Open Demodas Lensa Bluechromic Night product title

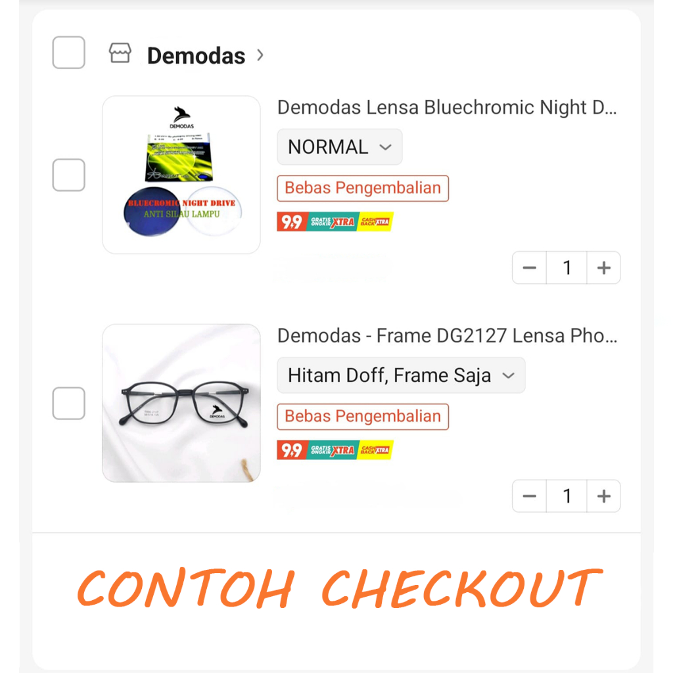click(x=447, y=108)
